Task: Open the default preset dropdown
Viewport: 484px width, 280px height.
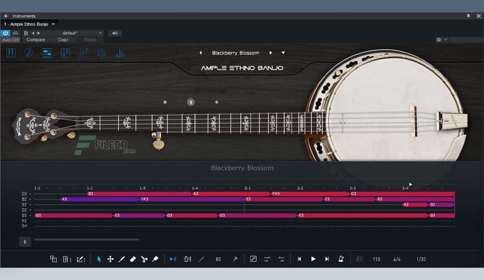Action: 100,33
